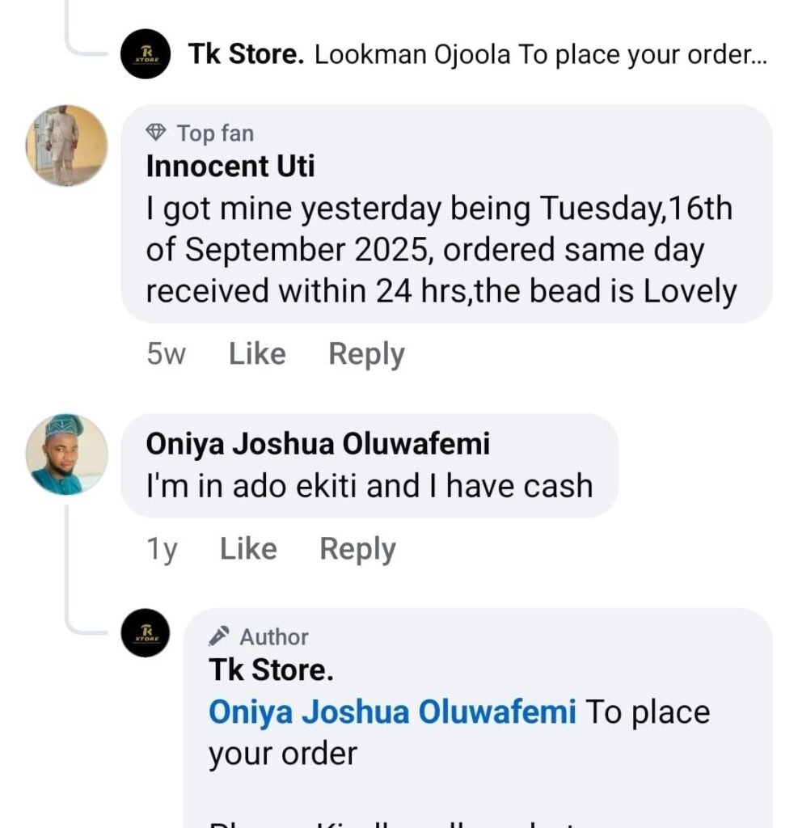Reply to Oniya Joshua Oluwafemi's comment

tap(357, 549)
